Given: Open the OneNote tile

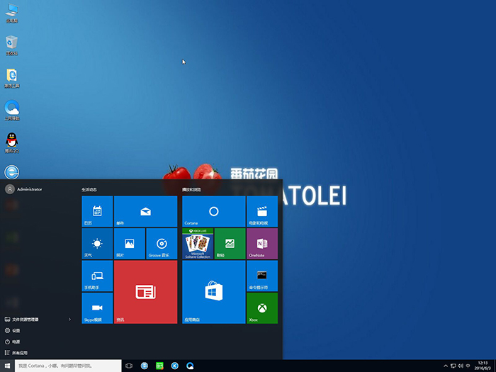Looking at the screenshot, I should 261,243.
